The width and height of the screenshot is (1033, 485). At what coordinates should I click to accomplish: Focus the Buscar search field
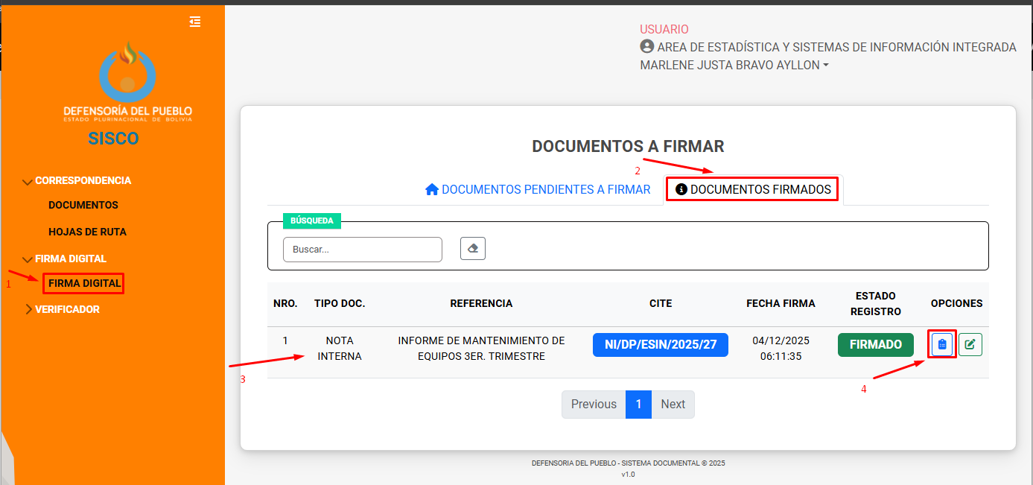[x=362, y=250]
